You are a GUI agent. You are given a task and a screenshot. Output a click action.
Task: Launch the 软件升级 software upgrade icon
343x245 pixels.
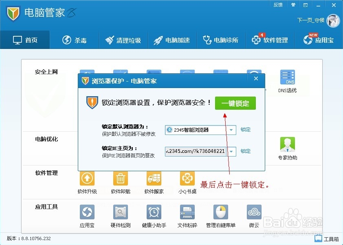point(87,178)
